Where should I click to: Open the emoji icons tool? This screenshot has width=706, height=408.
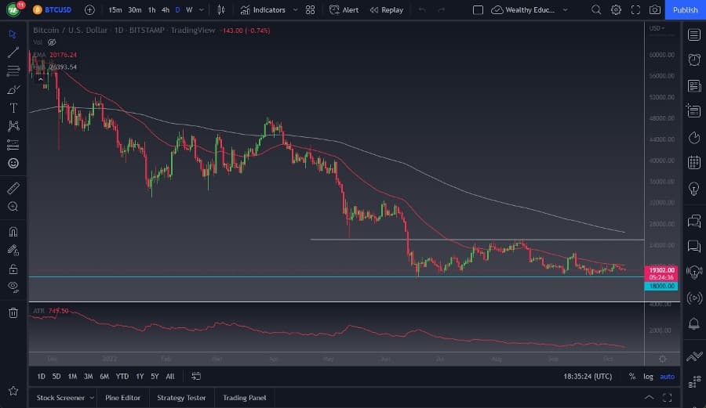(13, 163)
